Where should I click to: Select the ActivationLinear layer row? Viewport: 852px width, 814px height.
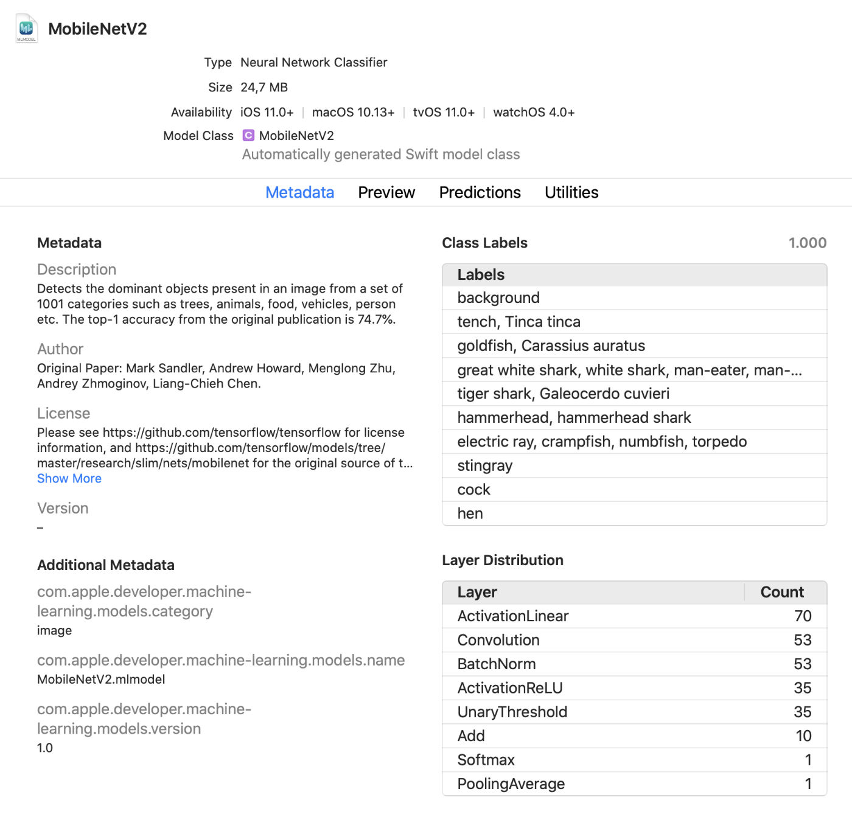click(x=512, y=616)
